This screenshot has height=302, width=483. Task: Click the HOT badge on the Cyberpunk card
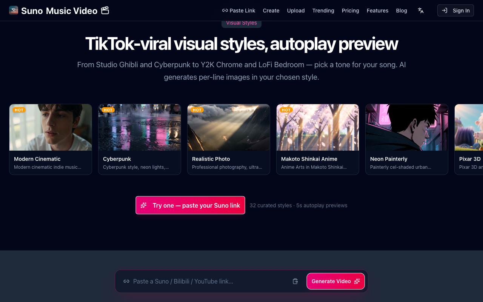coord(108,110)
